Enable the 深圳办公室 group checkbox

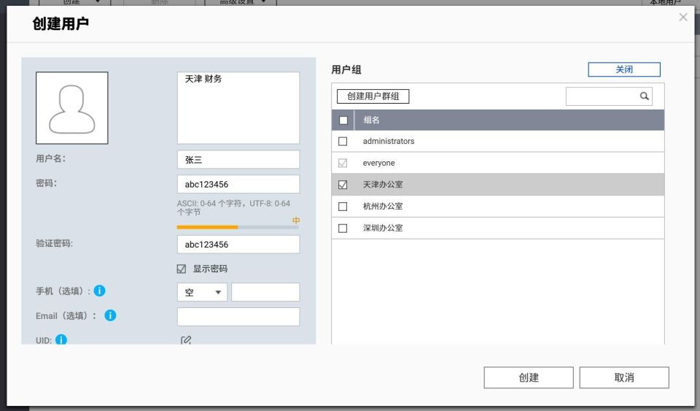tap(343, 228)
